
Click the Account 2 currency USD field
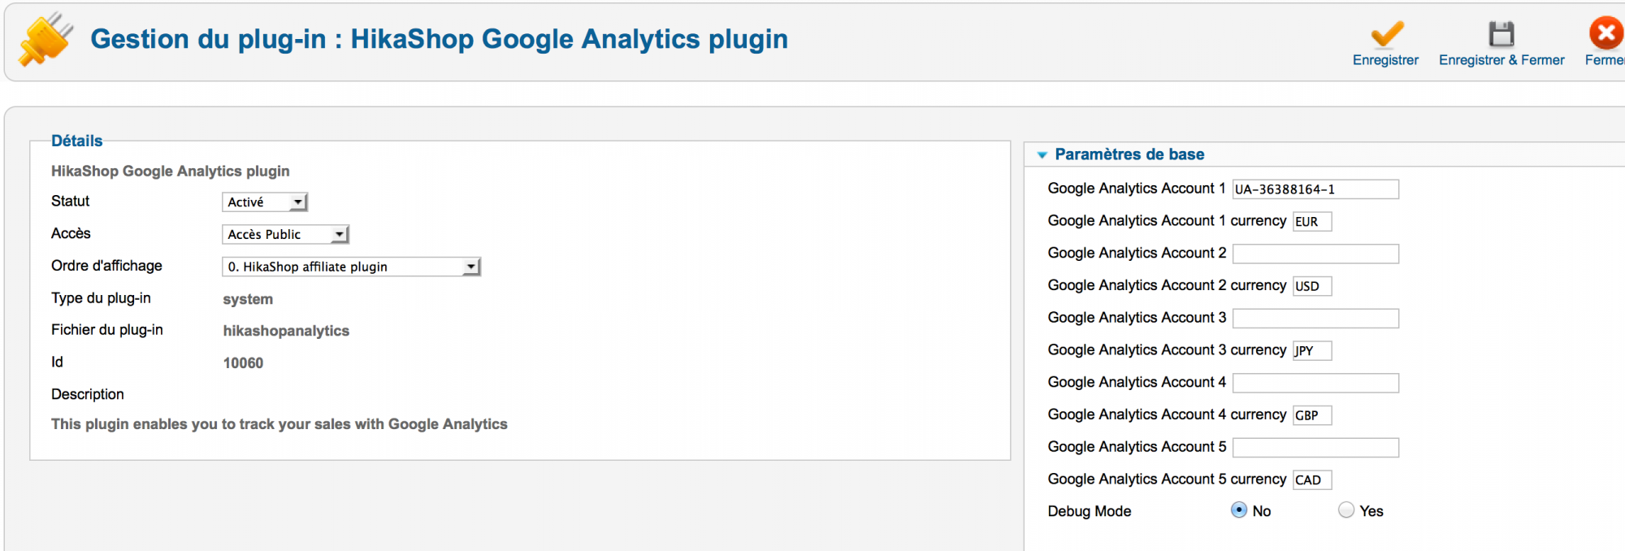1312,286
